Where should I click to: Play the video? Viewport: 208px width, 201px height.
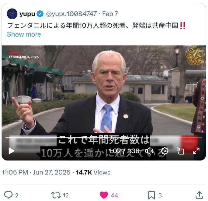tap(12, 151)
